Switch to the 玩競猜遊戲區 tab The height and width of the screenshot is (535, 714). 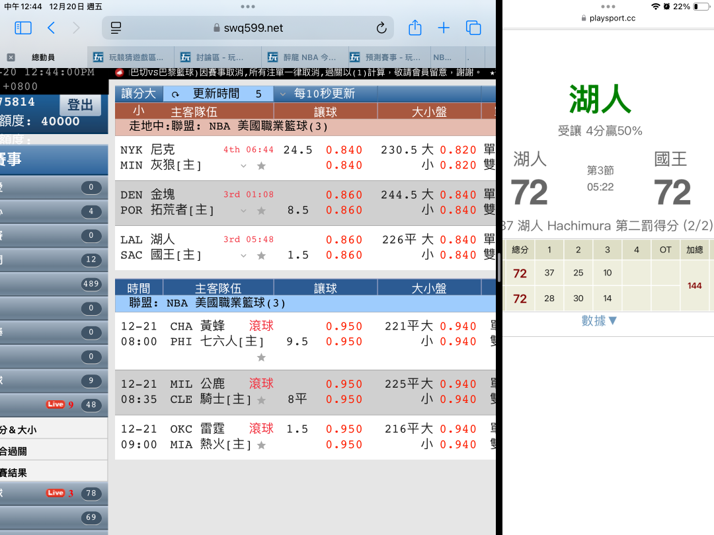(131, 57)
